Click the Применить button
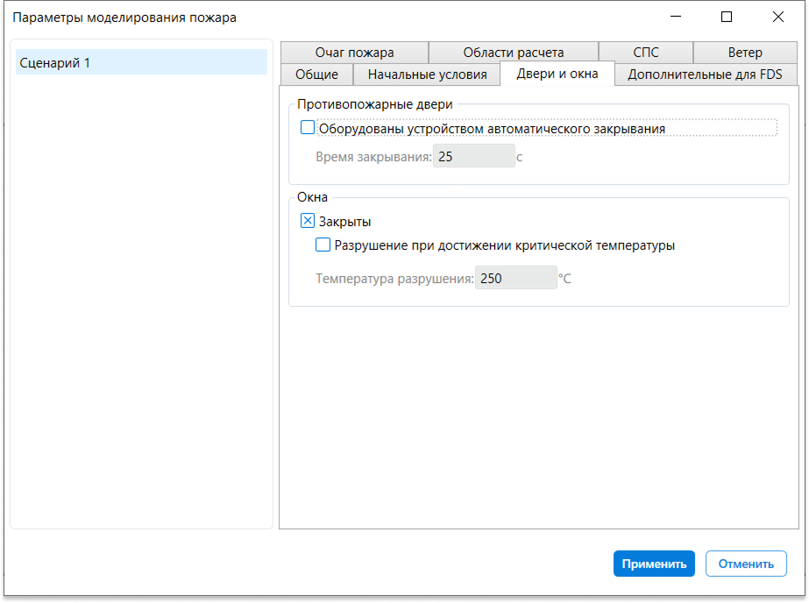Image resolution: width=809 pixels, height=603 pixels. [x=654, y=564]
